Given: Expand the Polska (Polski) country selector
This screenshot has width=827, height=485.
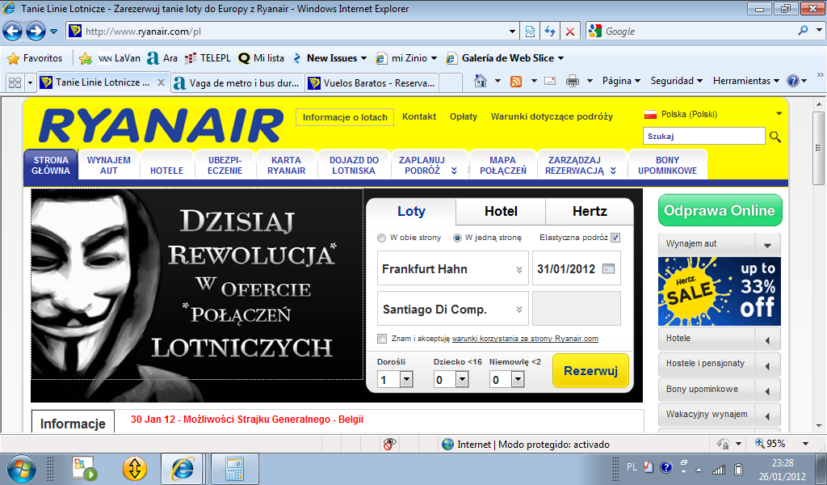Looking at the screenshot, I should (x=779, y=113).
